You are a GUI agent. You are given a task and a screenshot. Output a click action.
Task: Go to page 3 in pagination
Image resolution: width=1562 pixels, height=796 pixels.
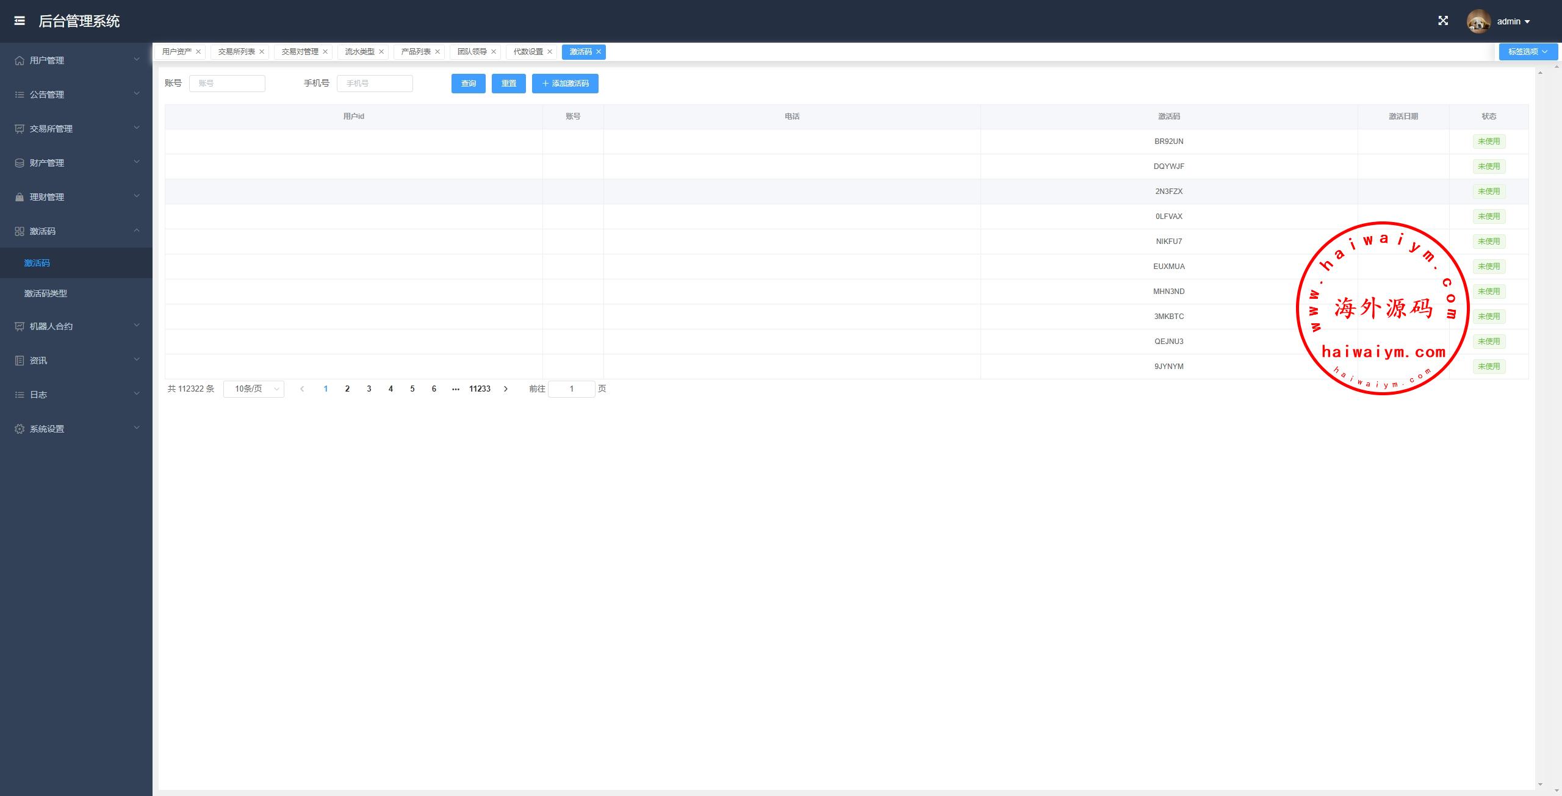369,389
